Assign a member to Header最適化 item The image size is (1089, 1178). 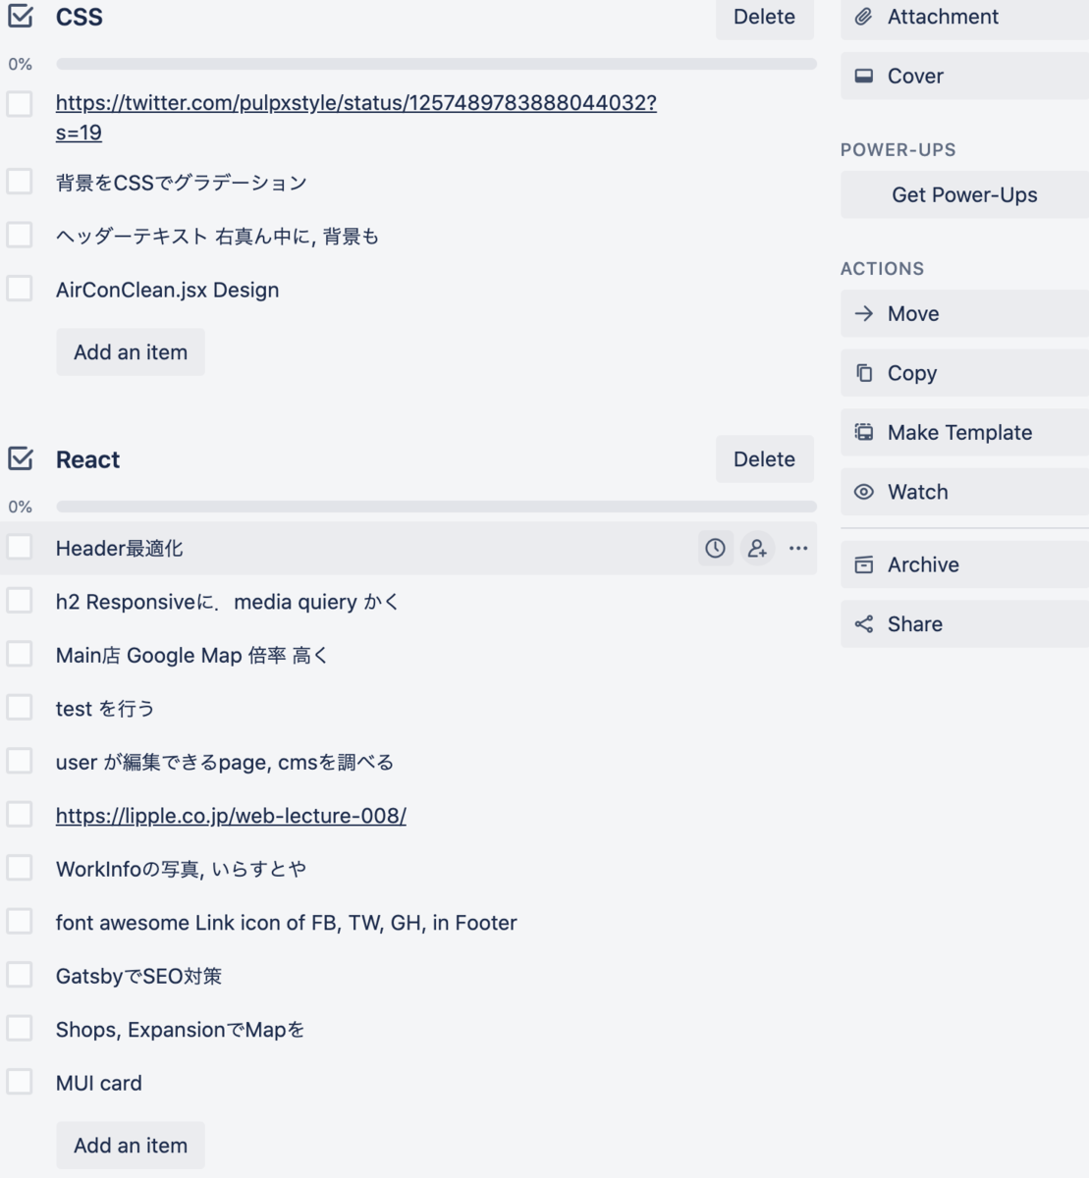[x=756, y=548]
